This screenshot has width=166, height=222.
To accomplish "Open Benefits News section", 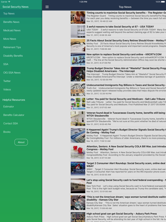I will click(21, 22).
